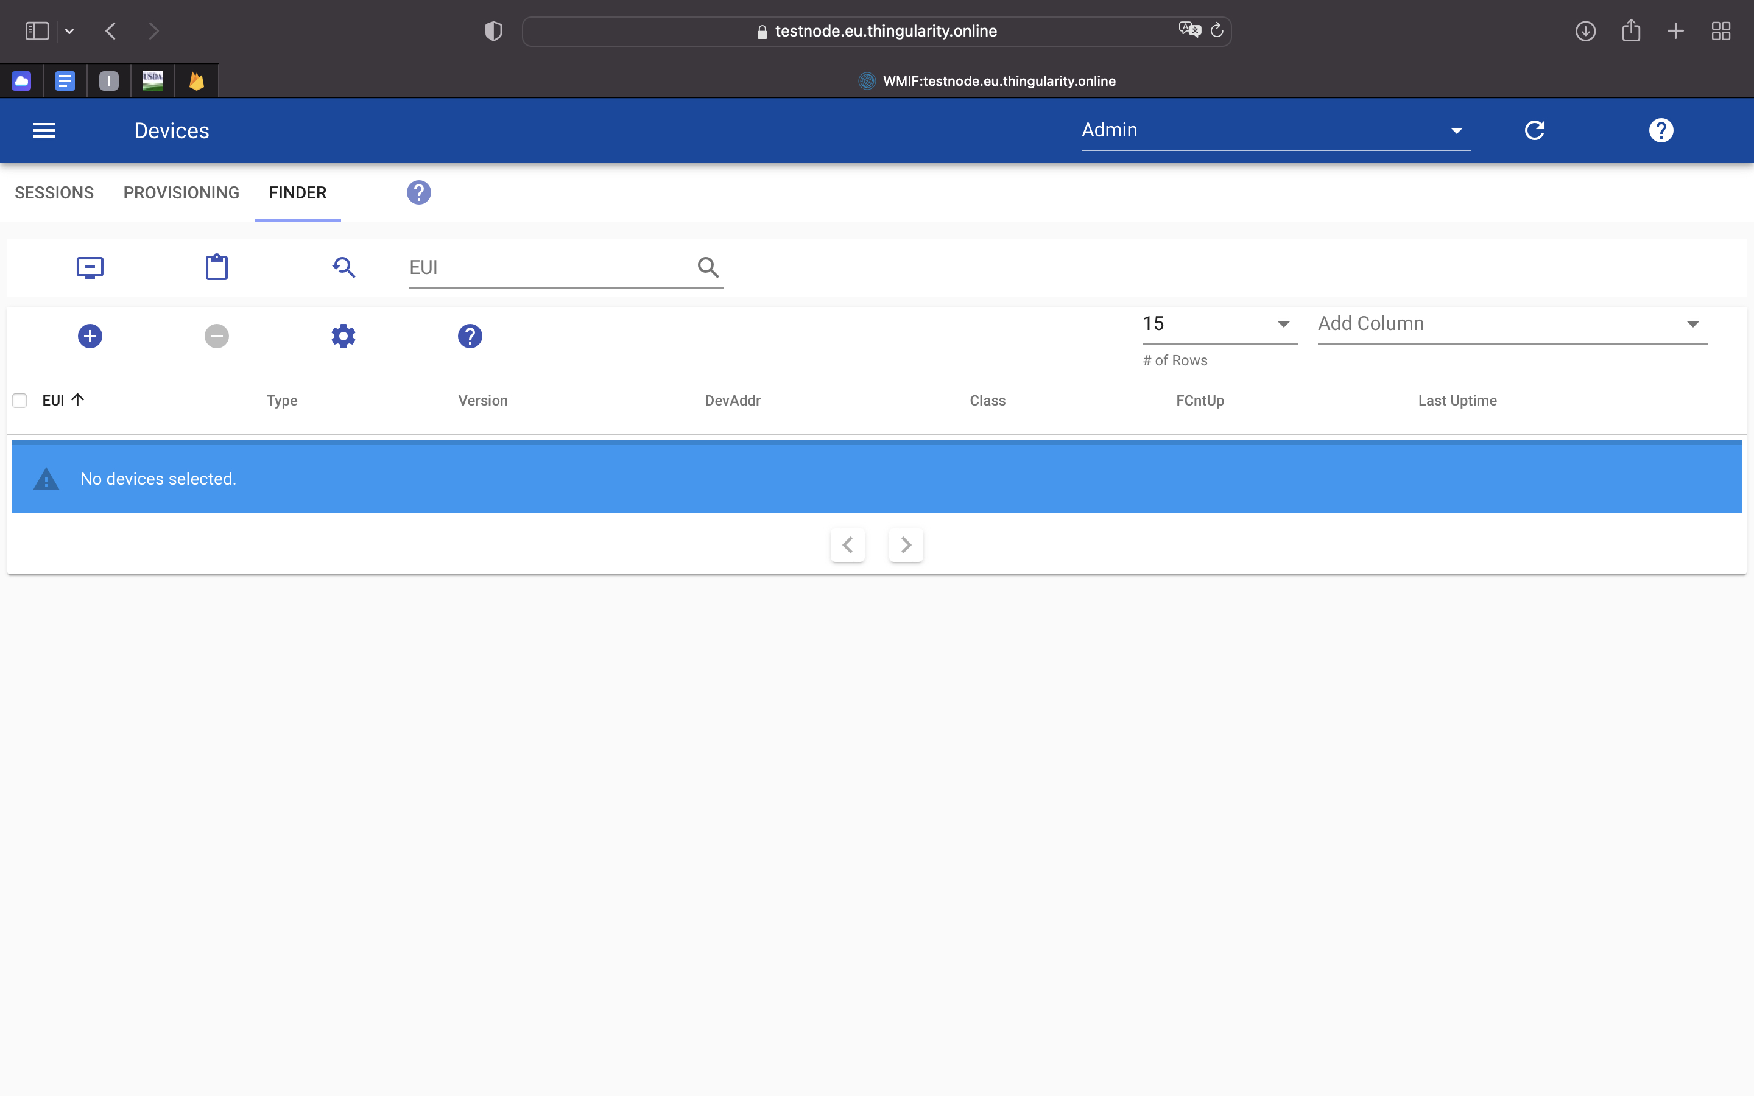Click the clipboard paste icon

[217, 267]
